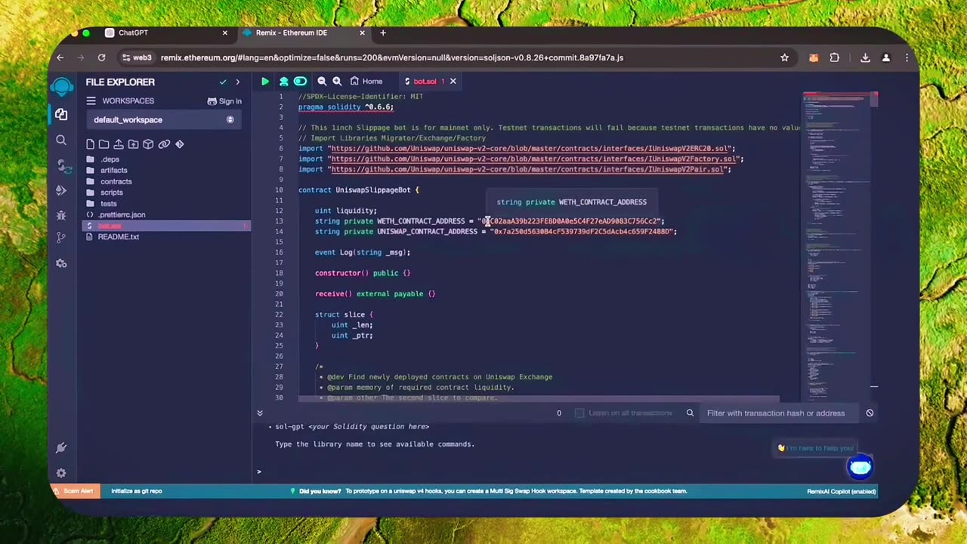Upload a folder to the workspace
Viewport: 967px width, 544px height.
point(133,144)
